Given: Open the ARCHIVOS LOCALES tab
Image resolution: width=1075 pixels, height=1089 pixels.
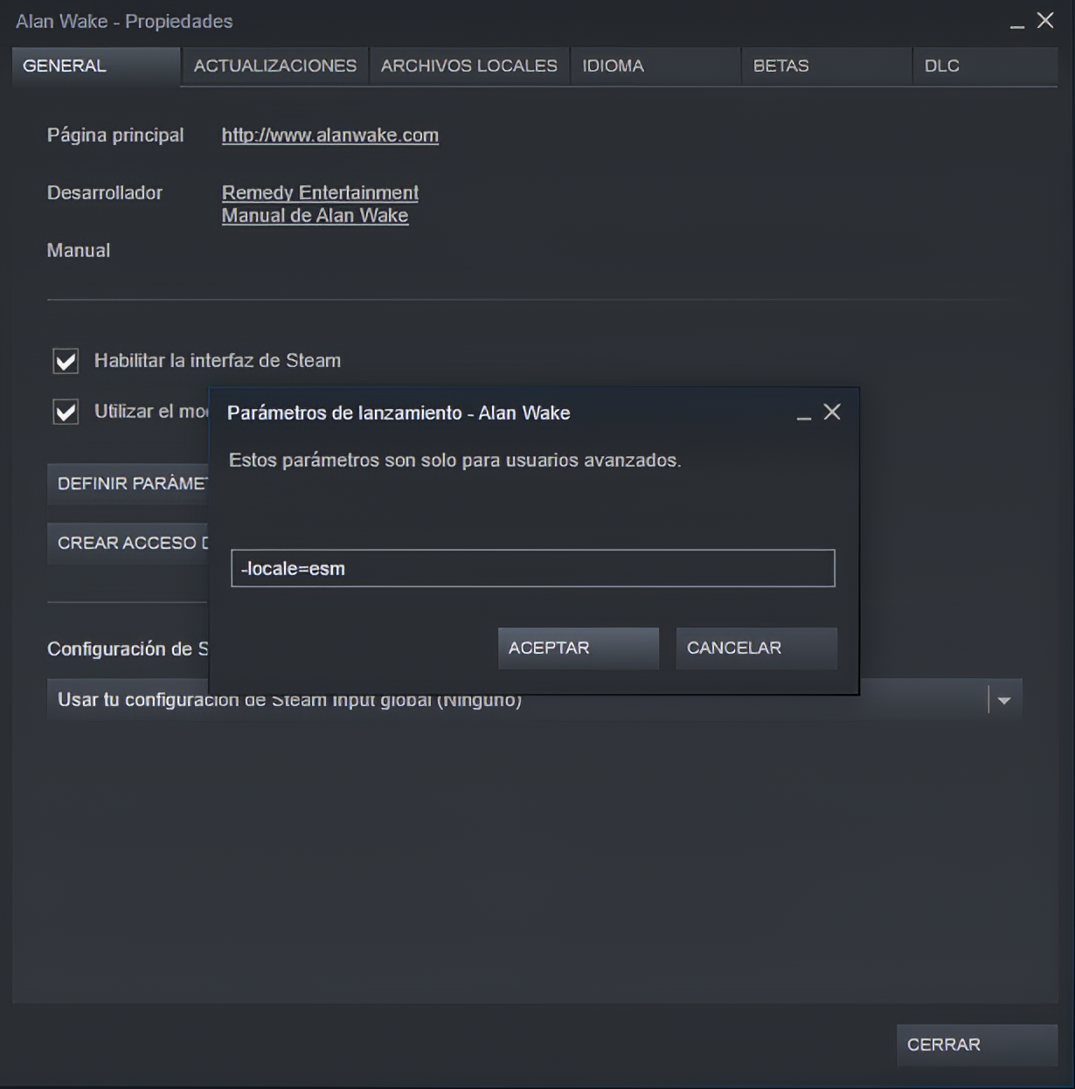Looking at the screenshot, I should (x=469, y=66).
